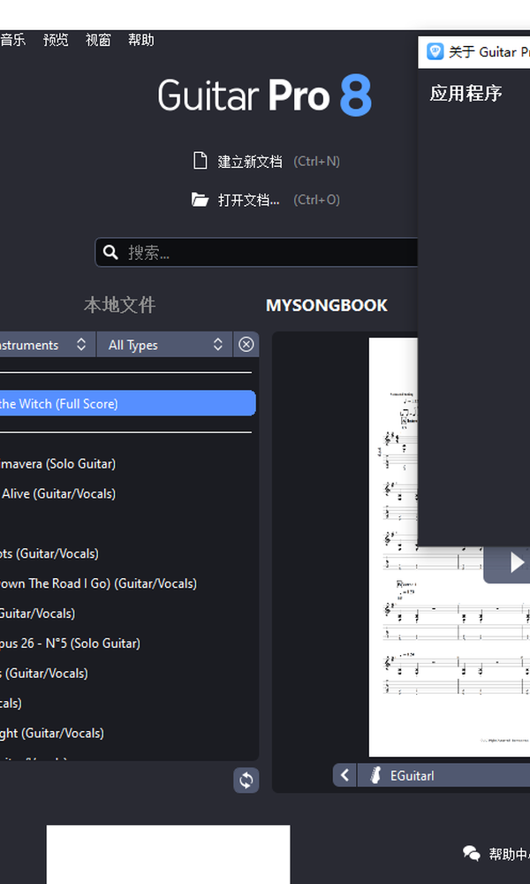This screenshot has width=530, height=884.
Task: Click 打开文档 to open a file
Action: click(x=248, y=200)
